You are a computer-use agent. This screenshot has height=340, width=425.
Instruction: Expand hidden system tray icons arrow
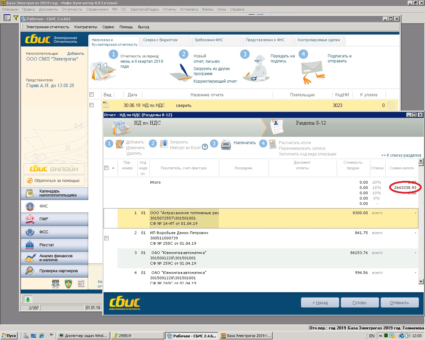(381, 336)
